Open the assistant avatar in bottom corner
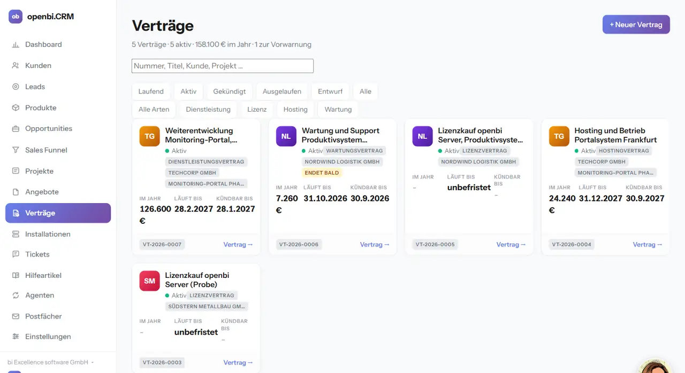 click(x=656, y=367)
